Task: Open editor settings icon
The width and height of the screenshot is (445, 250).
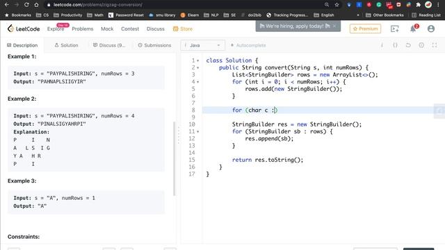Action: 421,45
